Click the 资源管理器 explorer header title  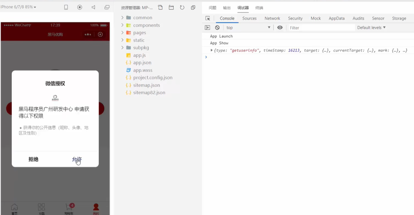click(137, 7)
